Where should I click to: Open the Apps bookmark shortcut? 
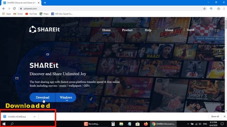tap(7, 14)
